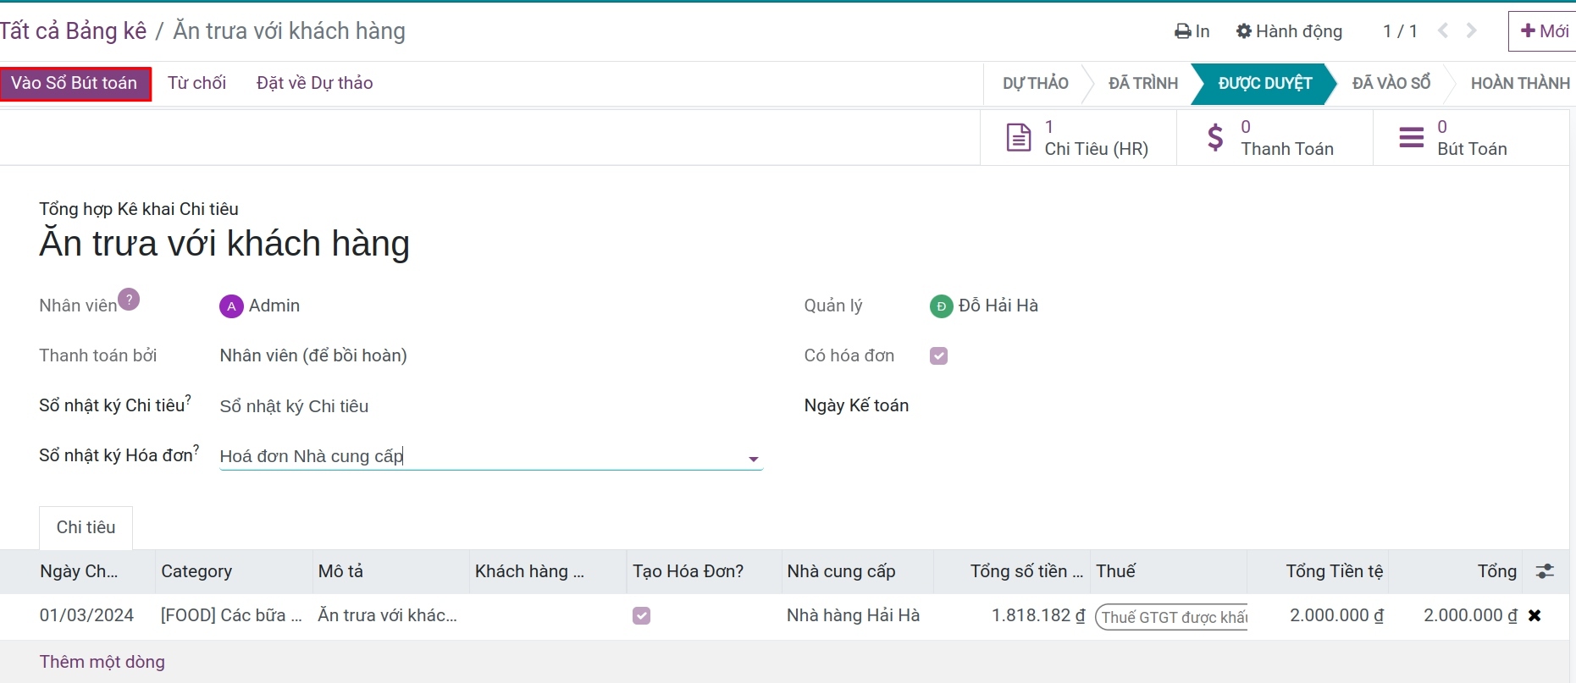Image resolution: width=1576 pixels, height=683 pixels.
Task: Select the DỰ THẢO status stage
Action: (x=1035, y=83)
